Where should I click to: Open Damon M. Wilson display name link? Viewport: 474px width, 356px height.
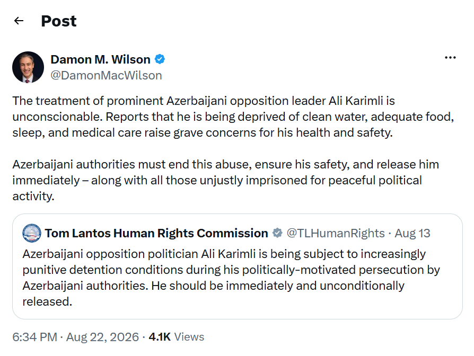pyautogui.click(x=100, y=59)
